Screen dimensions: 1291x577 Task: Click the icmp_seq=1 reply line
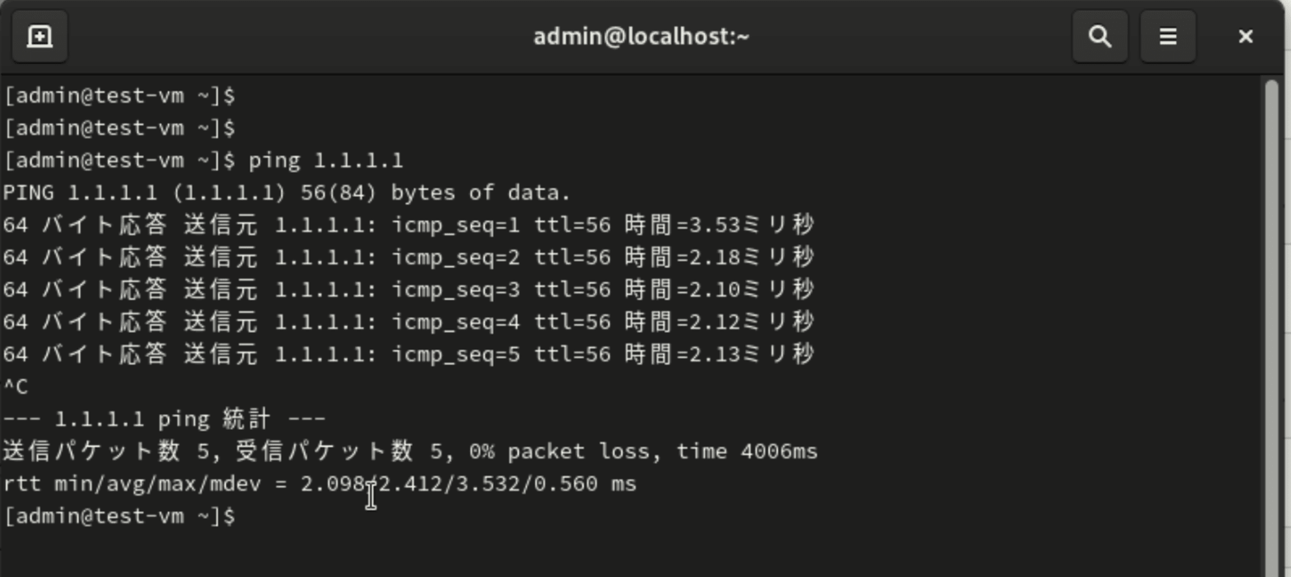[x=409, y=225]
